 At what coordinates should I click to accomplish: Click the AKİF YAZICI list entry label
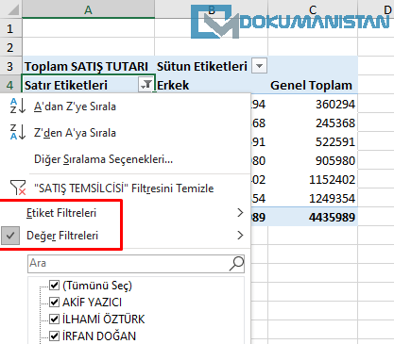[x=92, y=303]
